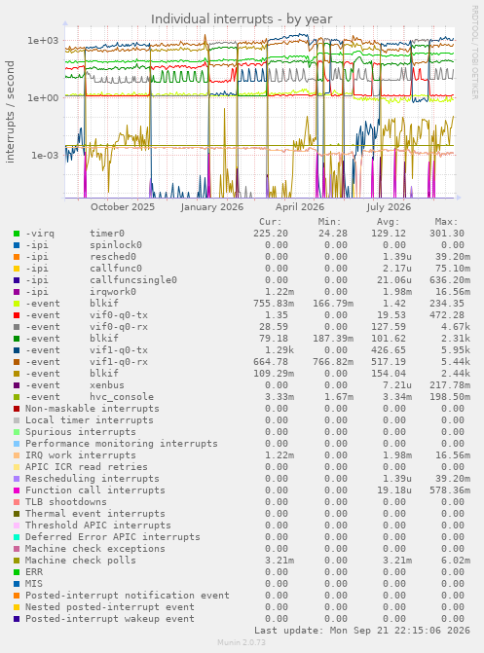484x653 pixels.
Task: Click the 'interrupts / second' y-axis label
Action: coord(10,112)
